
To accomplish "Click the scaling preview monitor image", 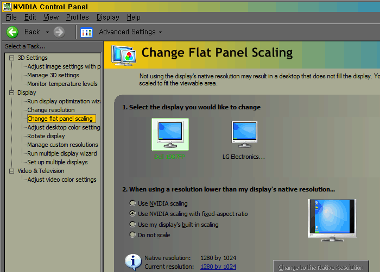I will point(332,220).
